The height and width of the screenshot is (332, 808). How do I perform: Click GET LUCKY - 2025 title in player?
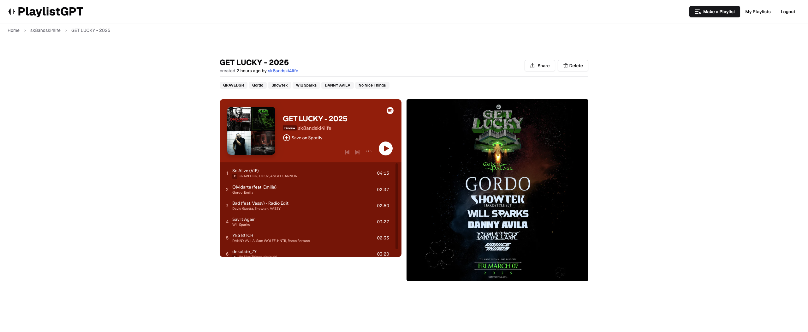point(315,119)
